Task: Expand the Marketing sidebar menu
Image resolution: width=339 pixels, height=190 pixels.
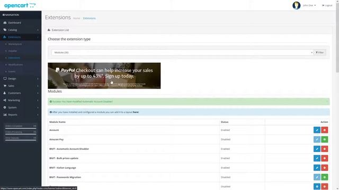Action: 21,100
